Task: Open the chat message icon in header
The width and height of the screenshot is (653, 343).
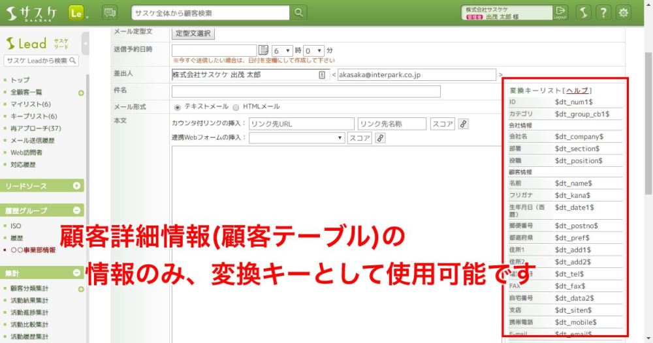Action: pyautogui.click(x=110, y=12)
